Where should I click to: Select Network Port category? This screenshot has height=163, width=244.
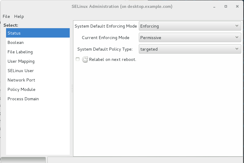[38, 80]
